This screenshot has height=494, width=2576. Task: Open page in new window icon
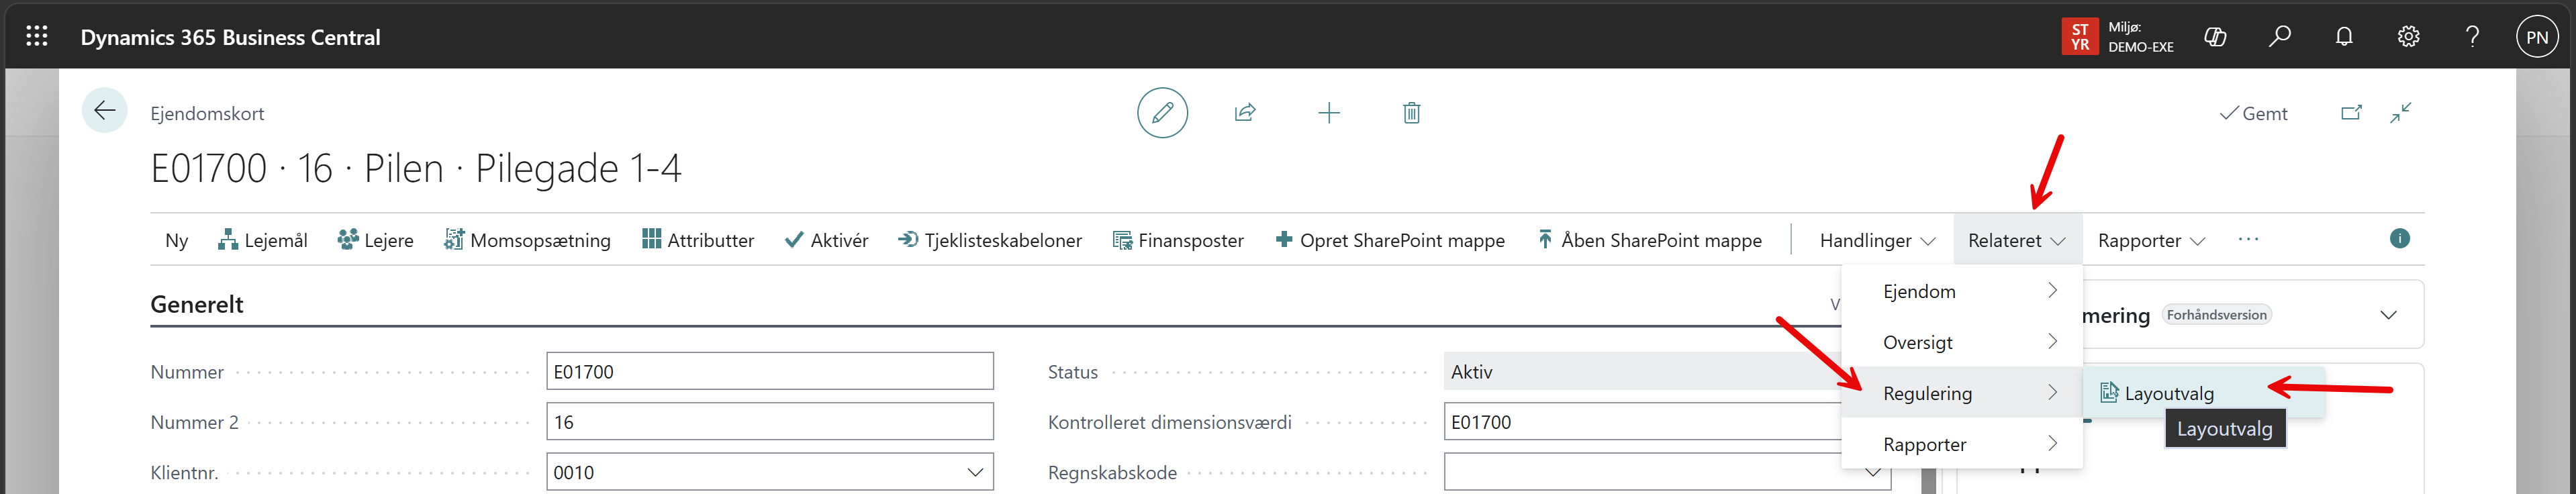[x=2352, y=113]
